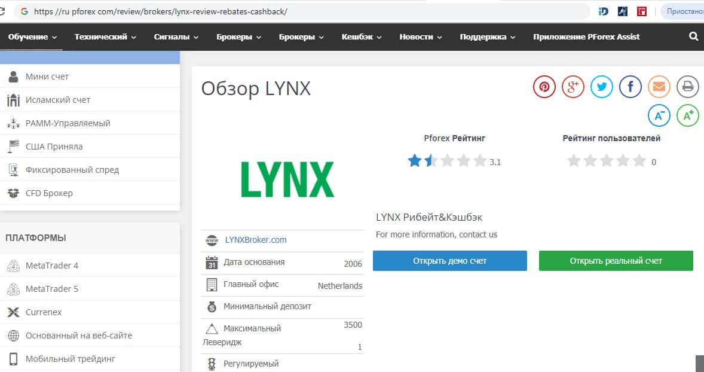The width and height of the screenshot is (704, 372).
Task: Expand the Поддержка menu
Action: [x=488, y=37]
